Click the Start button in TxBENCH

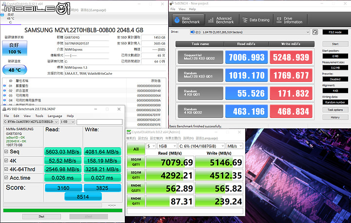[335, 44]
